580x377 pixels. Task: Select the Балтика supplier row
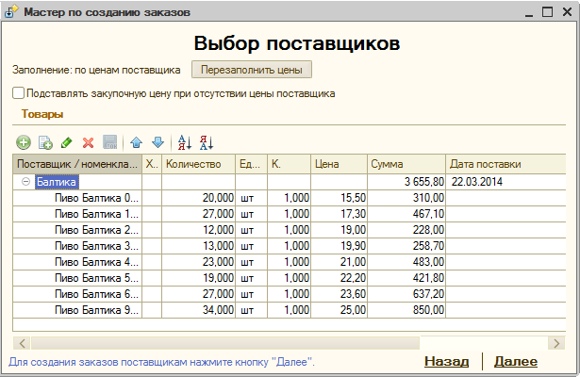coord(290,182)
